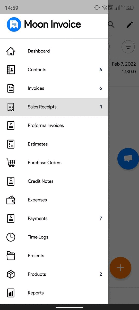139x310 pixels.
Task: Open Proforma Invoices menu entry
Action: [x=54, y=126]
